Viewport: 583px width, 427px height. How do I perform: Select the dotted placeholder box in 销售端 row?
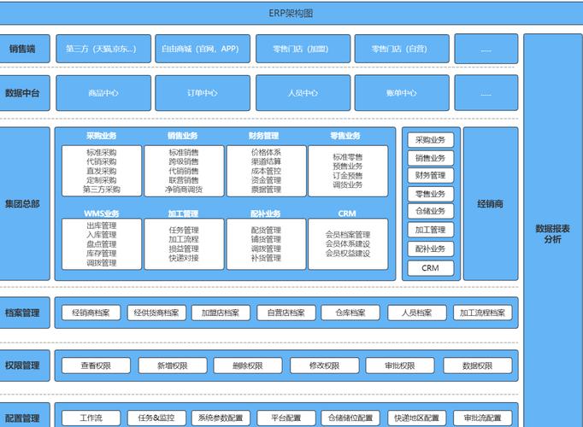pos(486,49)
